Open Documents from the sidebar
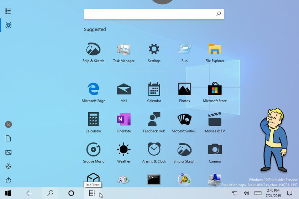This screenshot has width=299, height=199. click(x=8, y=139)
